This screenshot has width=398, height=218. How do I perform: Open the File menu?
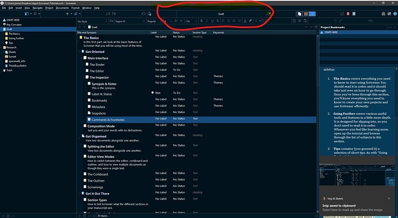4,8
